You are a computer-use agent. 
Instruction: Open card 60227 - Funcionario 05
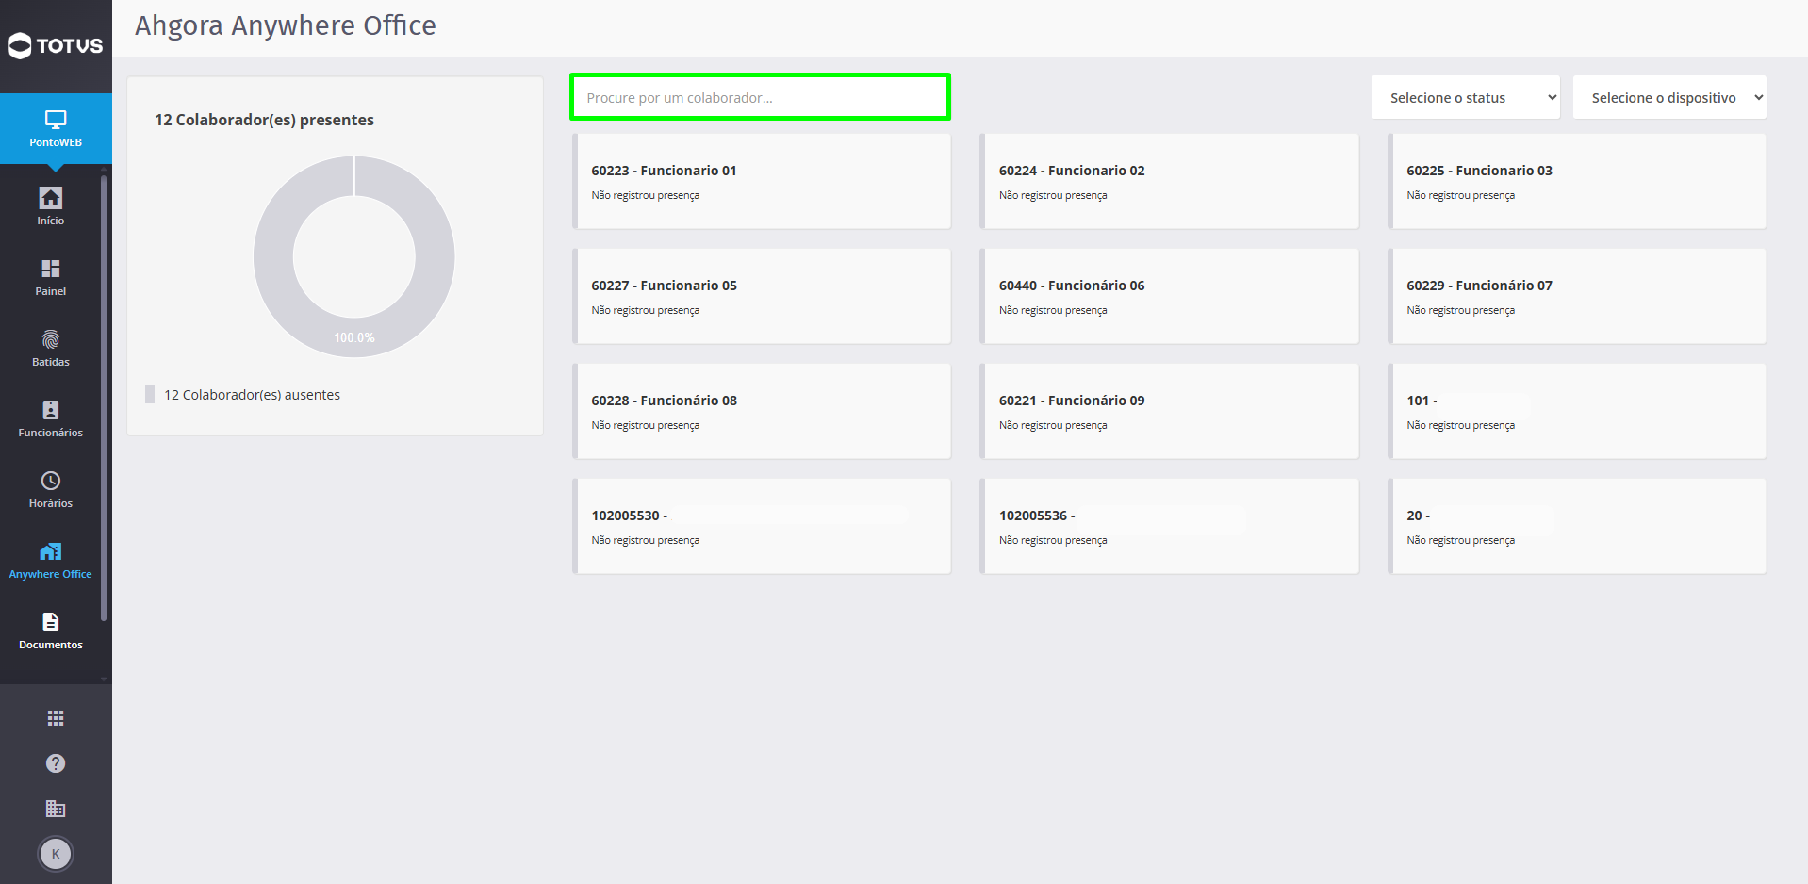[762, 296]
